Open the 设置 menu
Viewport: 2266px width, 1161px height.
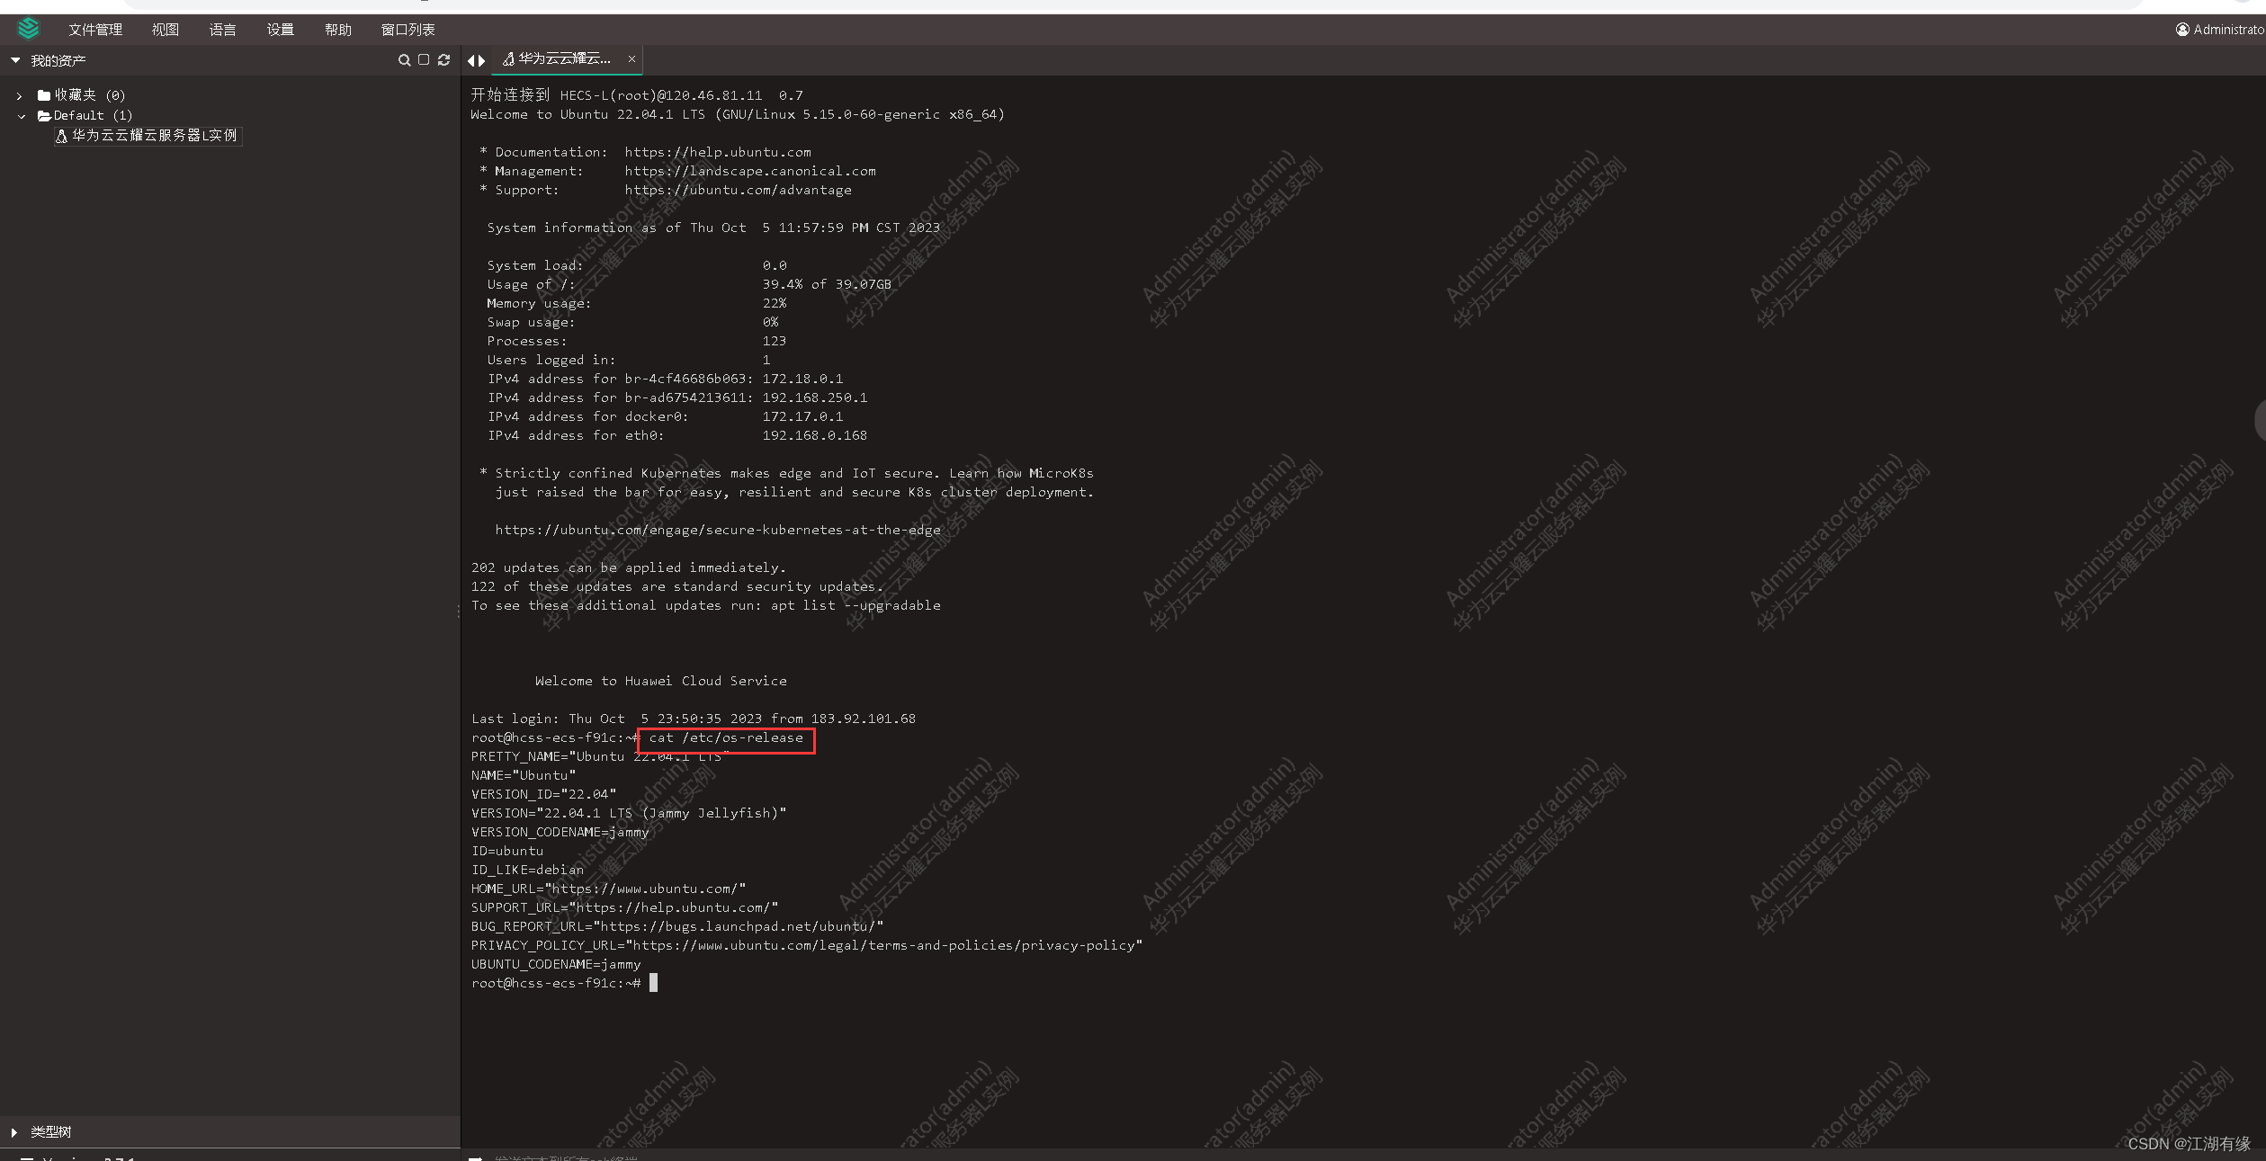click(x=280, y=30)
